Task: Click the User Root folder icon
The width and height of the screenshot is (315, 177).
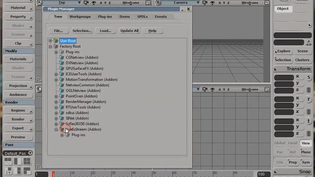Action: pyautogui.click(x=56, y=41)
